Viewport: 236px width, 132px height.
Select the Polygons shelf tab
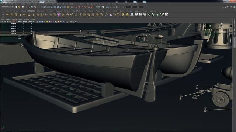[x=31, y=11]
